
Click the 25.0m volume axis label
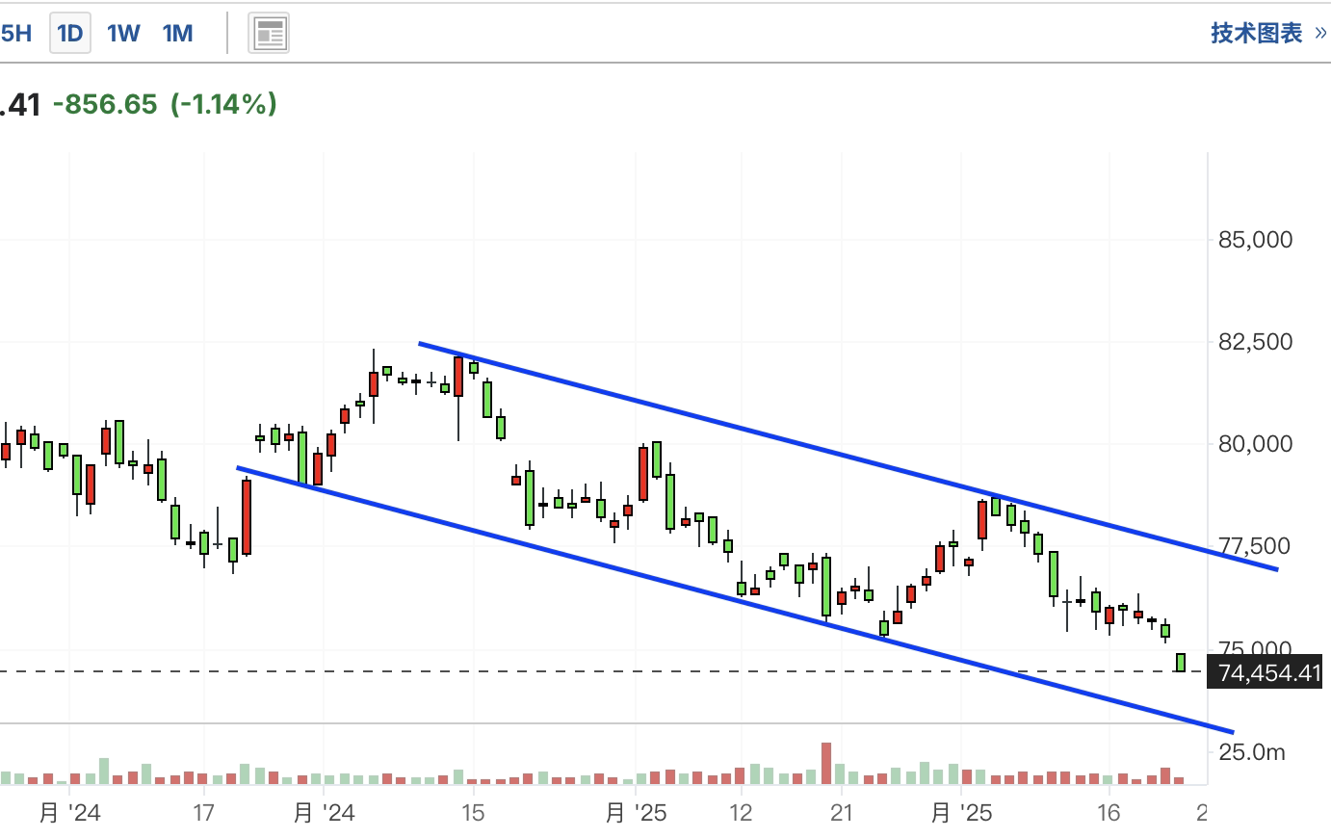[x=1252, y=752]
